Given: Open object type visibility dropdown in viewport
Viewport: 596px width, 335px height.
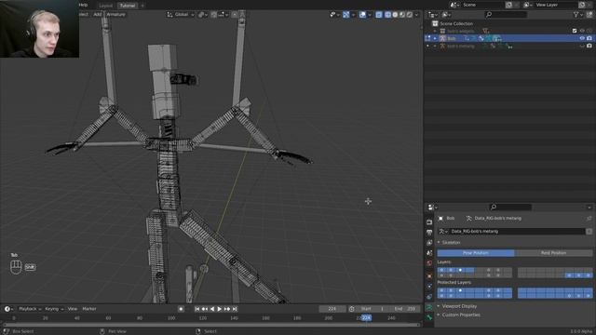Looking at the screenshot, I should coord(334,15).
